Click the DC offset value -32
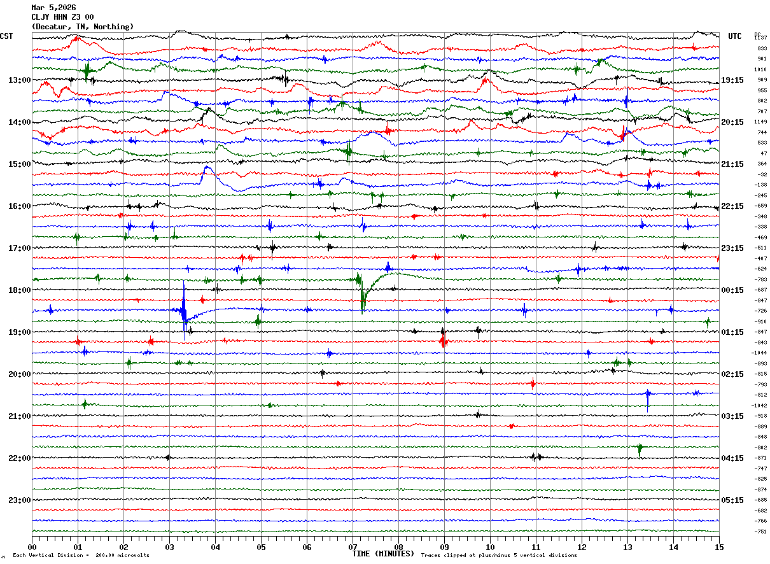The width and height of the screenshot is (770, 564). (x=762, y=174)
